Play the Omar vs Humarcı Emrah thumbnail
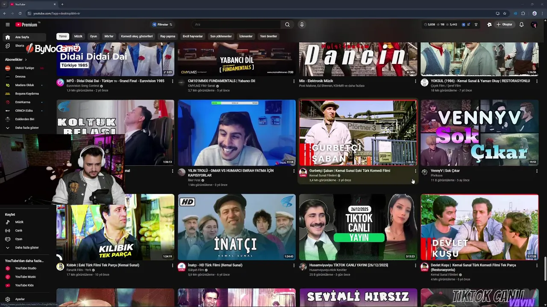The width and height of the screenshot is (547, 307). [x=237, y=133]
